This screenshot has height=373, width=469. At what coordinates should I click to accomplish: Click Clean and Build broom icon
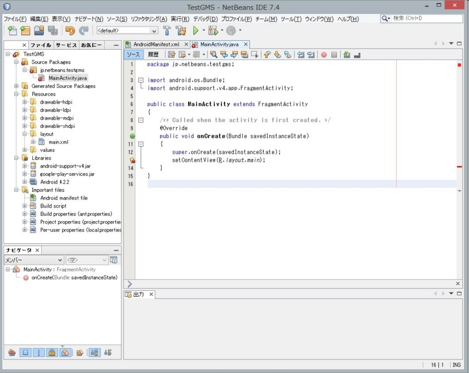point(181,30)
